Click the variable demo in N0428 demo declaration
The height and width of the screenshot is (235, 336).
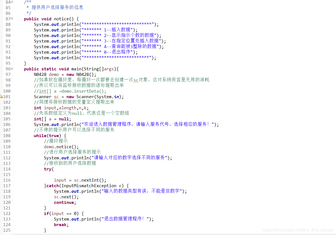coord(54,74)
